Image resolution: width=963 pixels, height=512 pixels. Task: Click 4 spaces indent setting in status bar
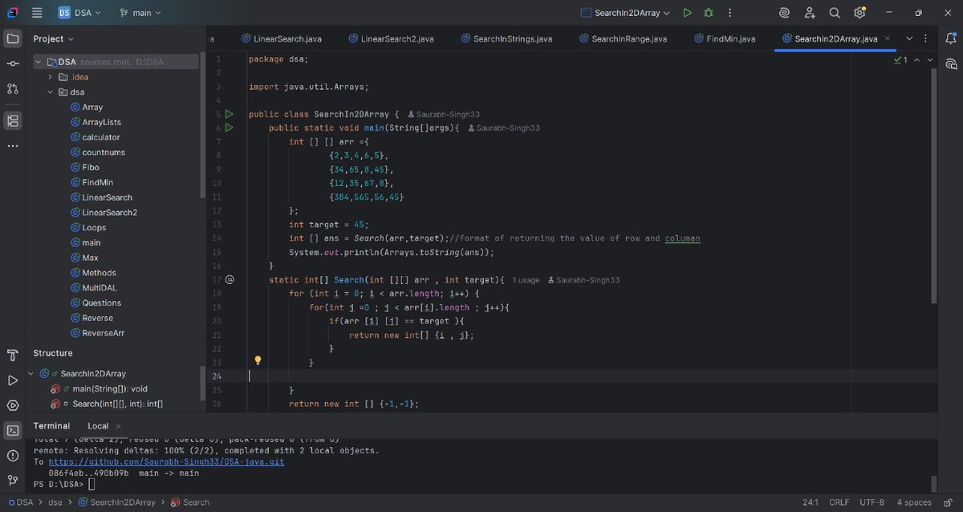(x=914, y=502)
